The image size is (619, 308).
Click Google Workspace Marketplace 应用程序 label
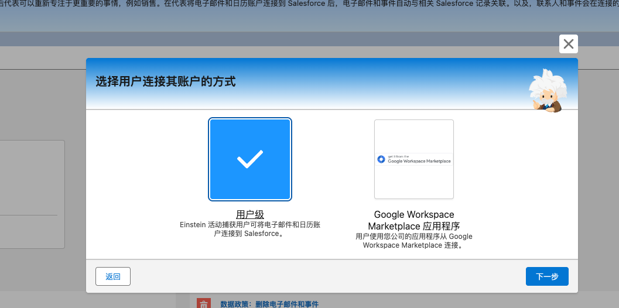[x=414, y=220]
